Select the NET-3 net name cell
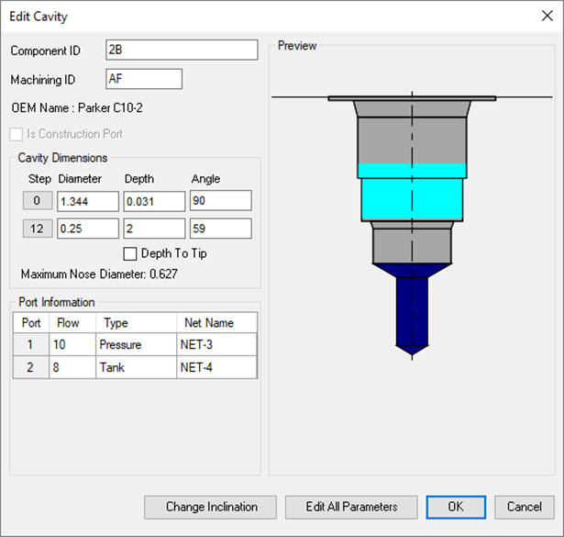The image size is (564, 537). [216, 344]
